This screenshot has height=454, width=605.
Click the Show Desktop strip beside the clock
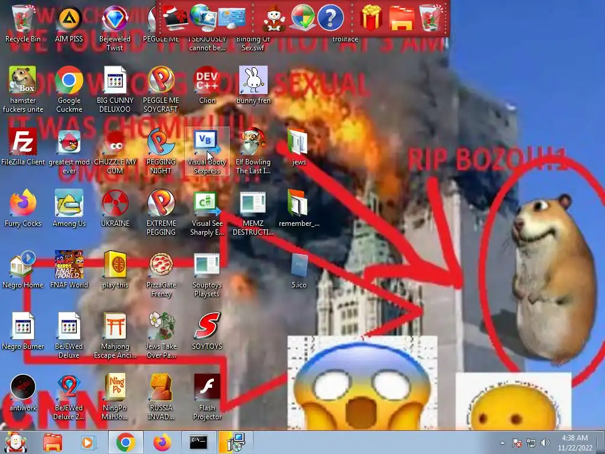[x=601, y=442]
